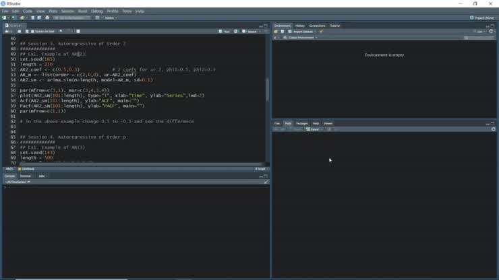
Task: Click the Source button in the editor
Action: click(251, 32)
